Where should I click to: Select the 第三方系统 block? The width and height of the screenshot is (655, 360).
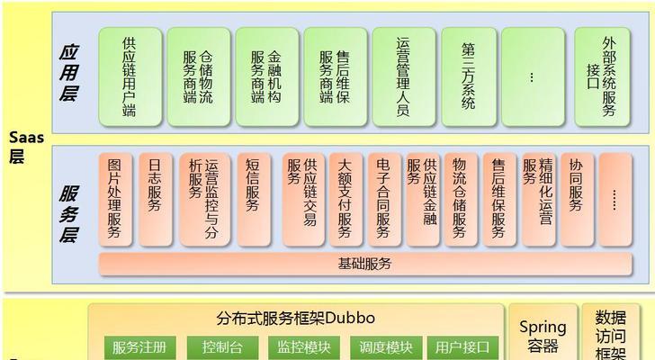[x=469, y=76]
